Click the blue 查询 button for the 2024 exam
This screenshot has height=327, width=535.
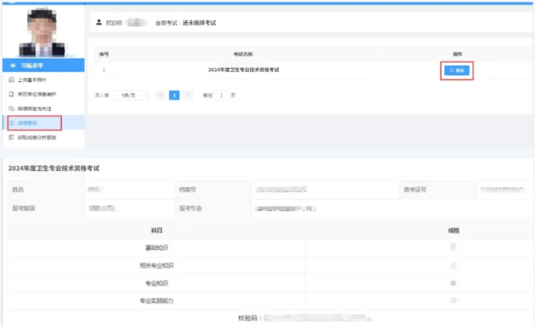[457, 70]
